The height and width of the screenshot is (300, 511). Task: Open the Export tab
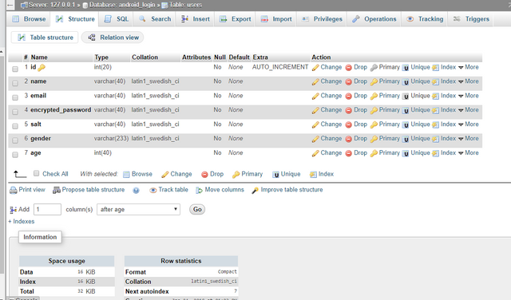pyautogui.click(x=235, y=19)
